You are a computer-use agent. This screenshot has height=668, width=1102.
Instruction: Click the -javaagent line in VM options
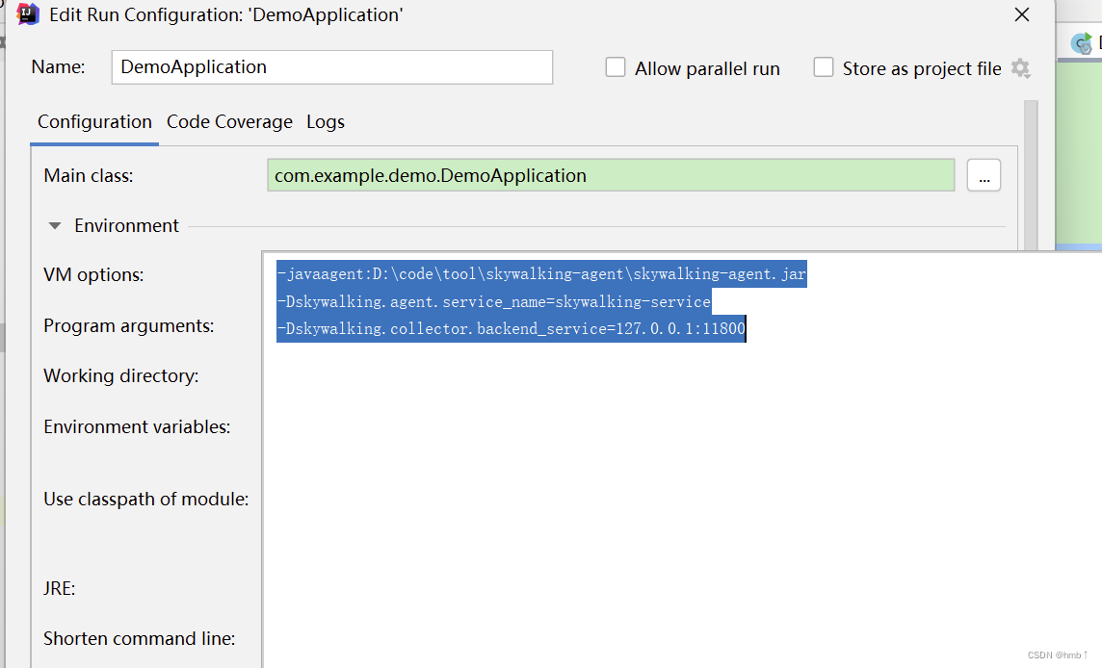(x=541, y=274)
